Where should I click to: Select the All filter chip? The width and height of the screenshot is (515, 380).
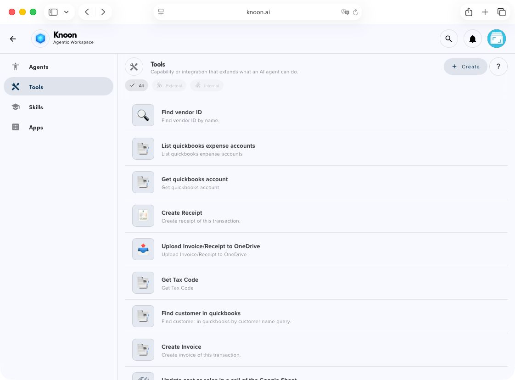[x=136, y=85]
